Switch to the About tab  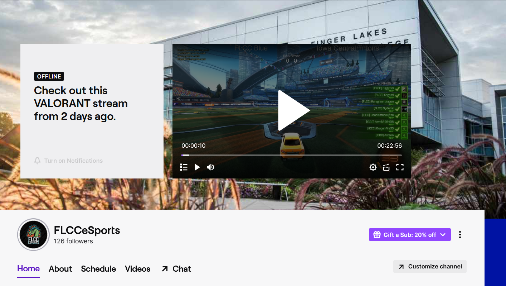point(60,269)
